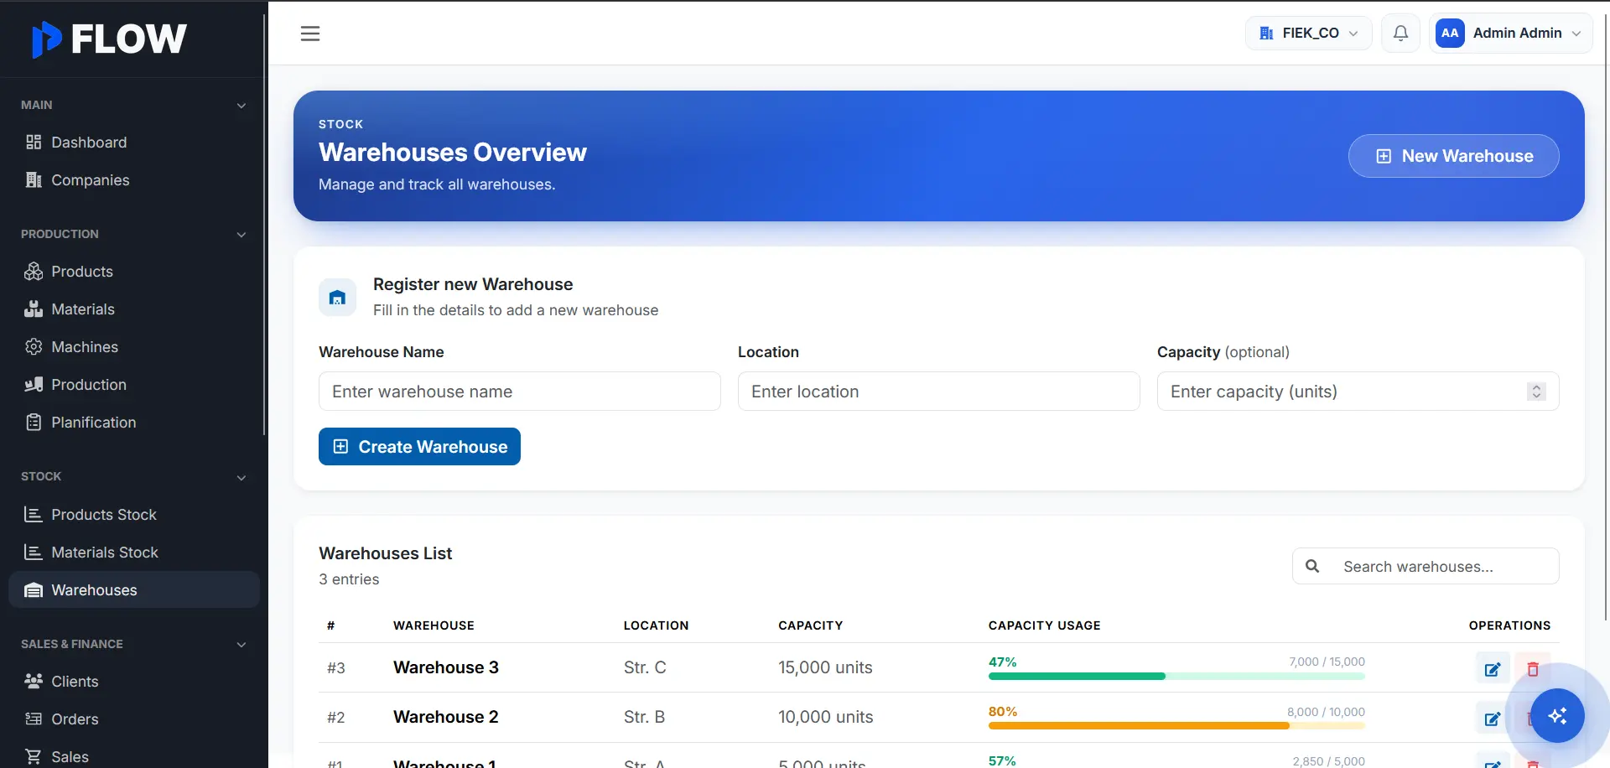The width and height of the screenshot is (1610, 768).
Task: Click Warehouse 2 capacity usage bar
Action: click(x=1176, y=725)
